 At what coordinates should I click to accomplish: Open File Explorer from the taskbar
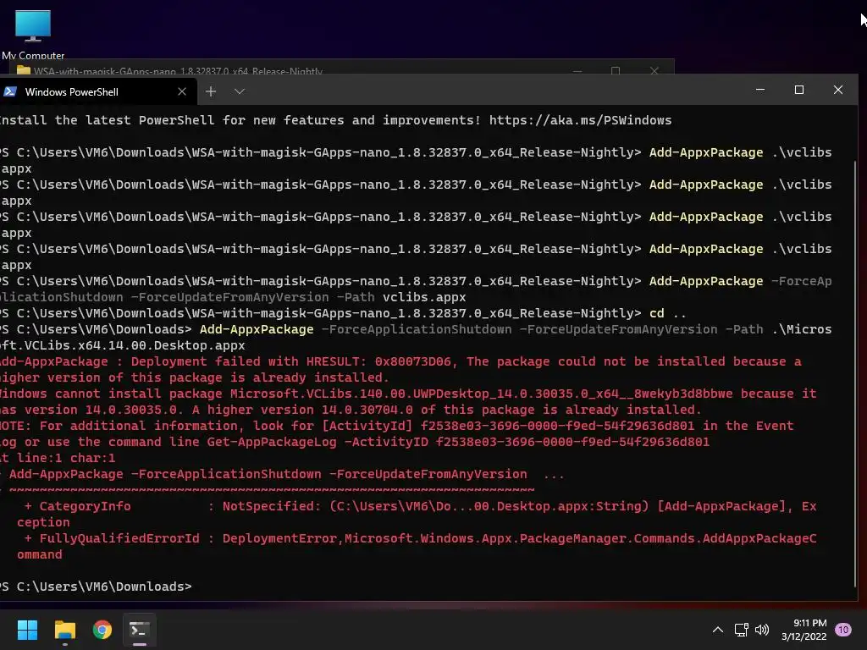(x=64, y=630)
